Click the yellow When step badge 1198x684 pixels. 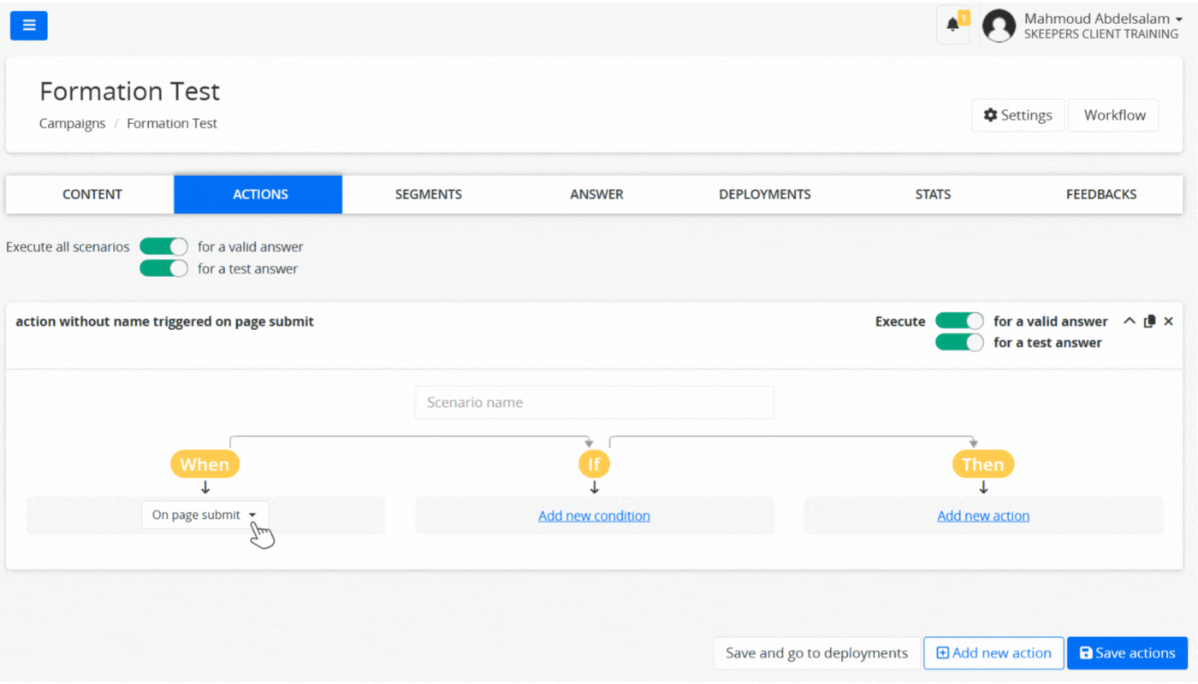[x=205, y=464]
